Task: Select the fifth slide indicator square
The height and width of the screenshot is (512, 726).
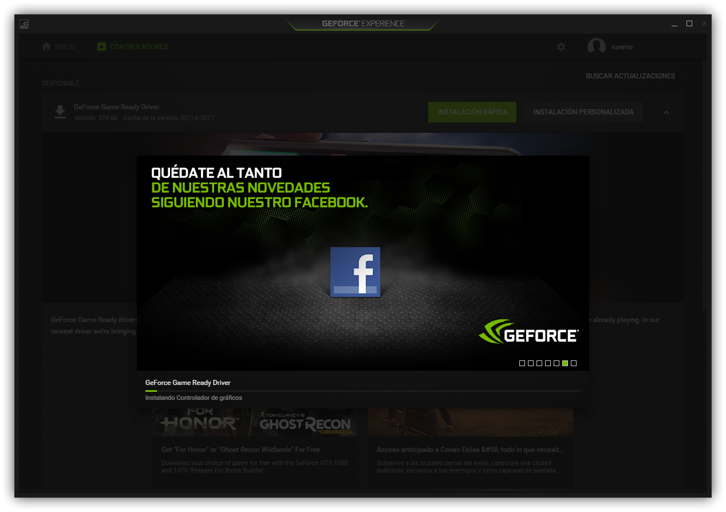Action: tap(557, 363)
